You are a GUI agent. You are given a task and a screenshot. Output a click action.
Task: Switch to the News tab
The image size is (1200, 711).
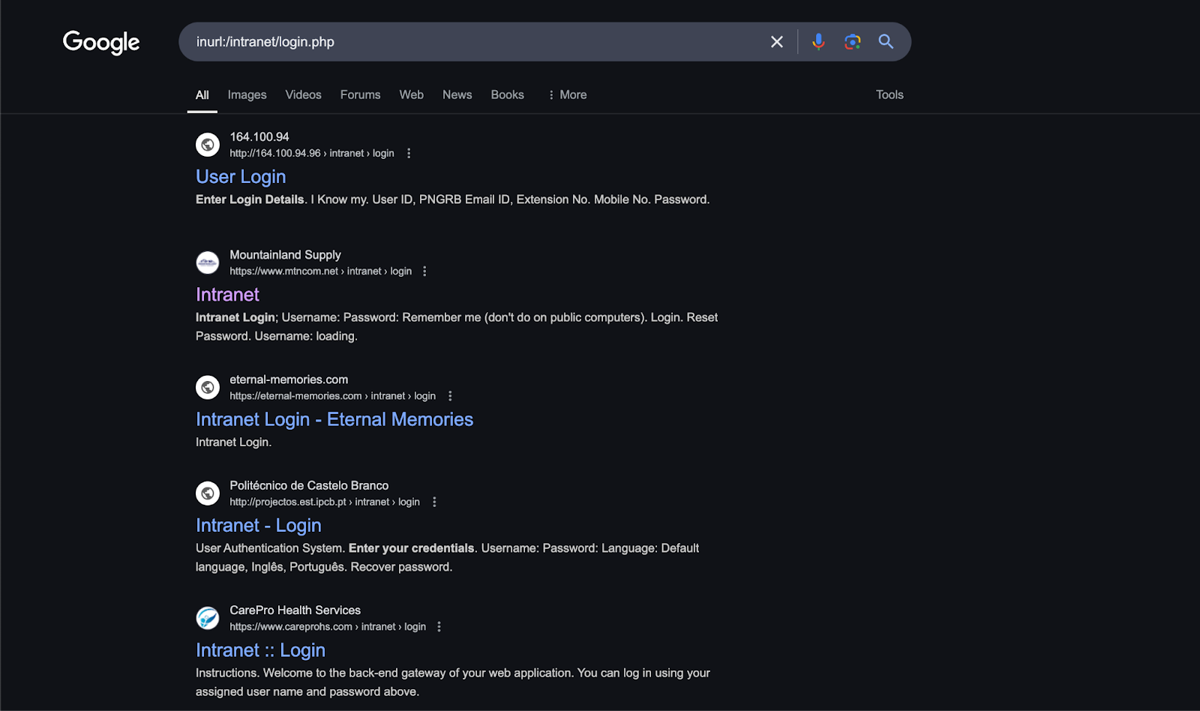457,94
